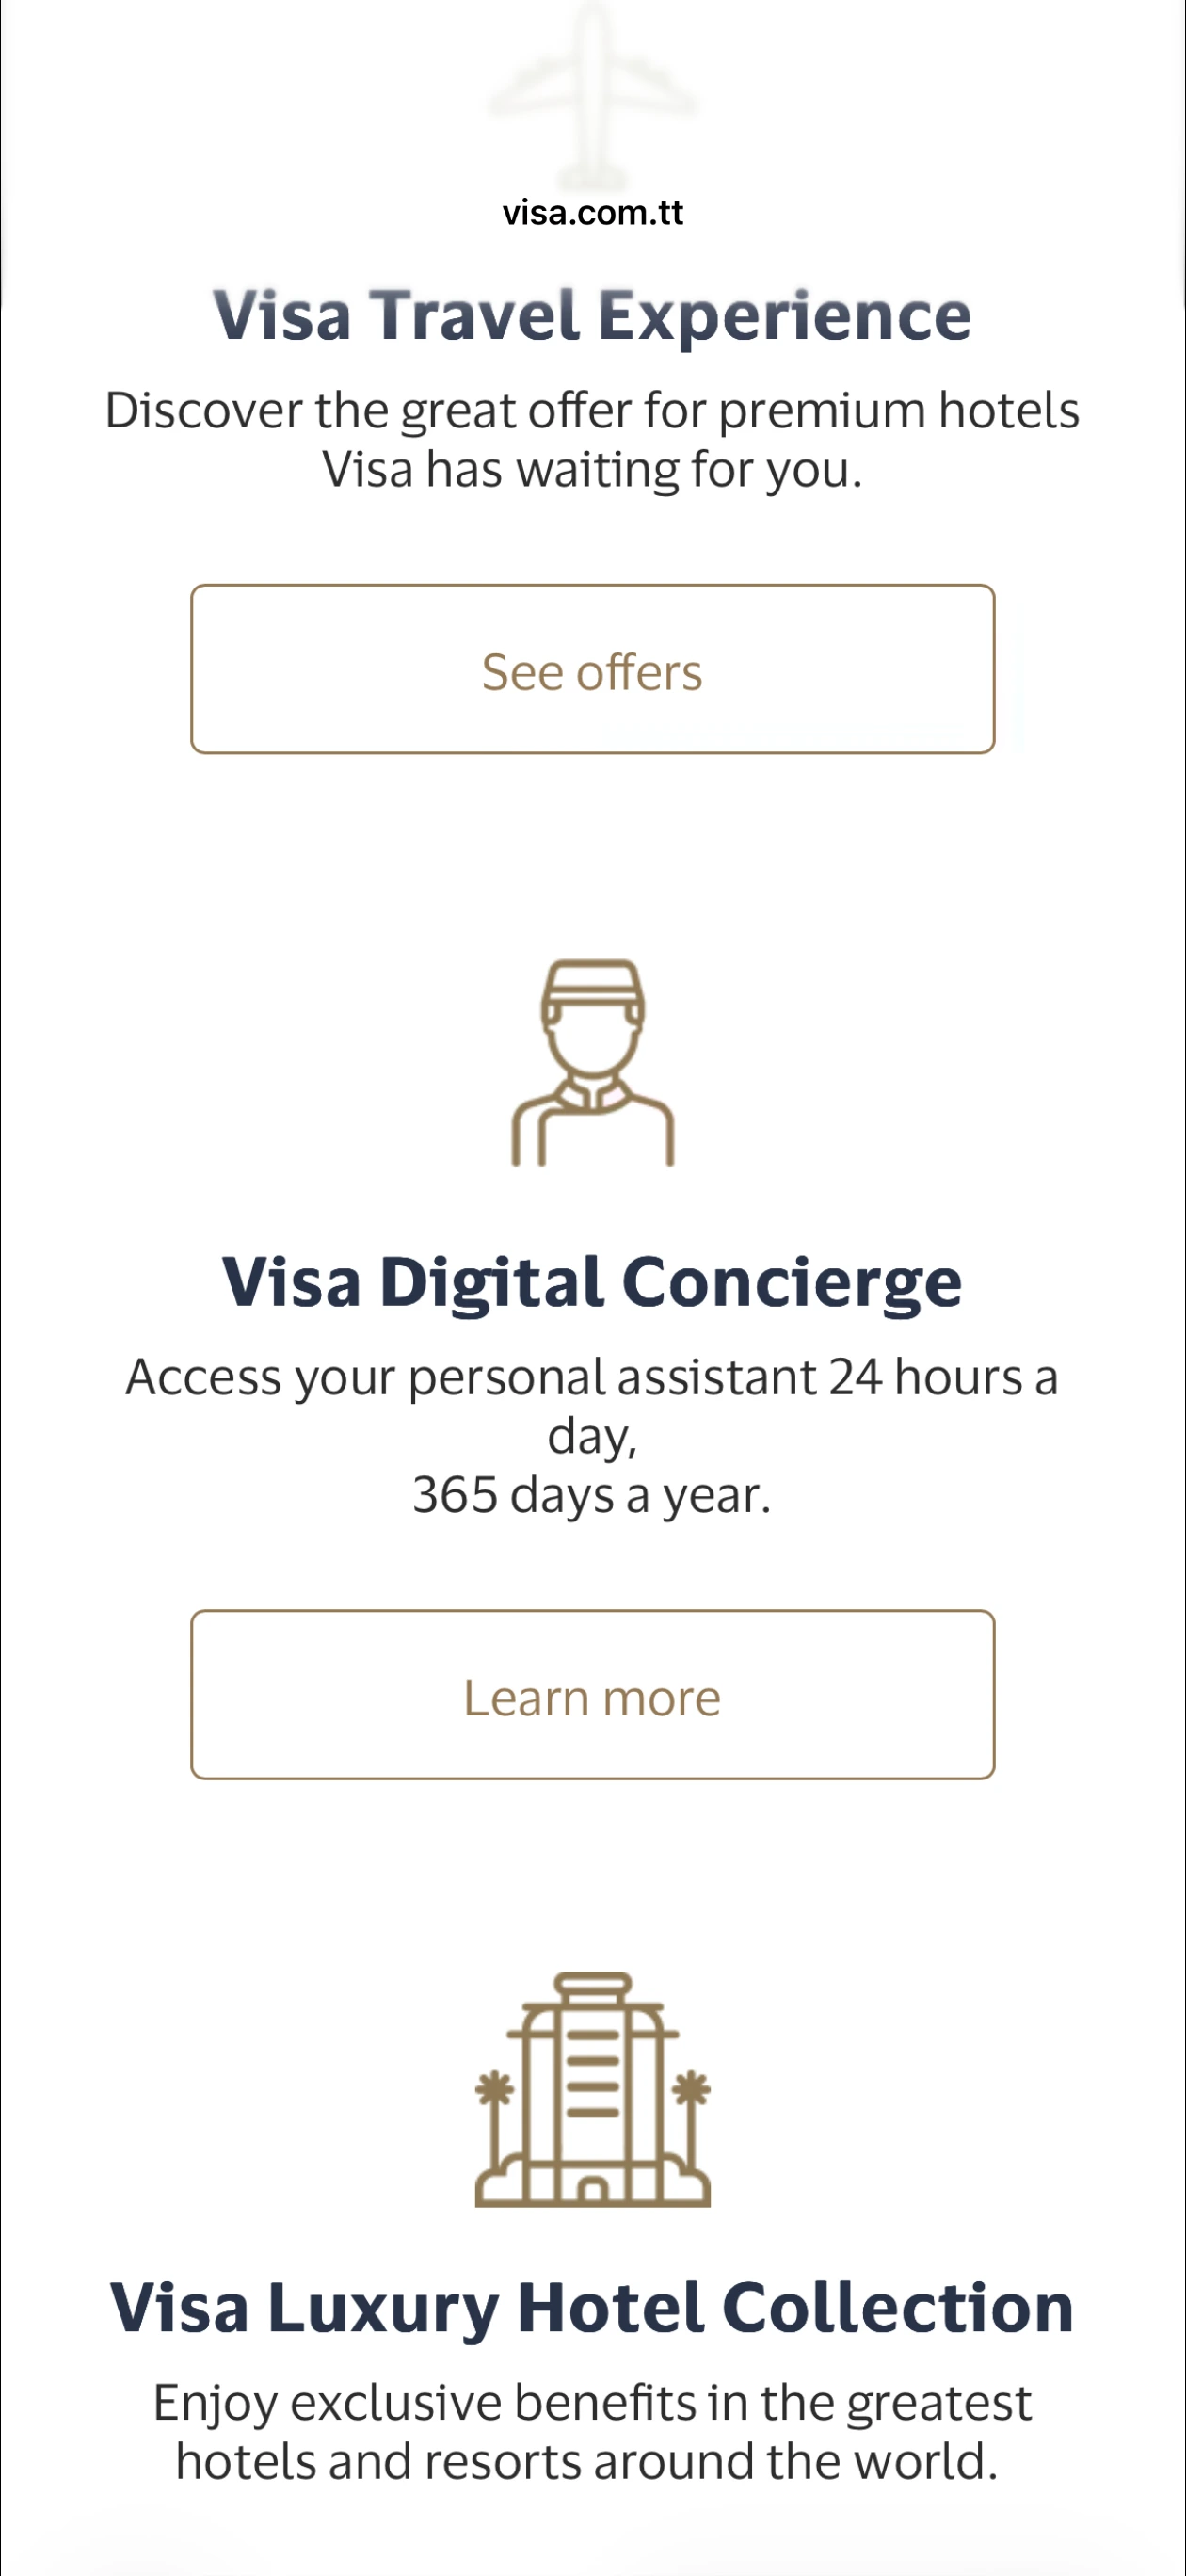Viewport: 1186px width, 2576px height.
Task: Tap the 'Visa has waiting for you' line
Action: [592, 469]
